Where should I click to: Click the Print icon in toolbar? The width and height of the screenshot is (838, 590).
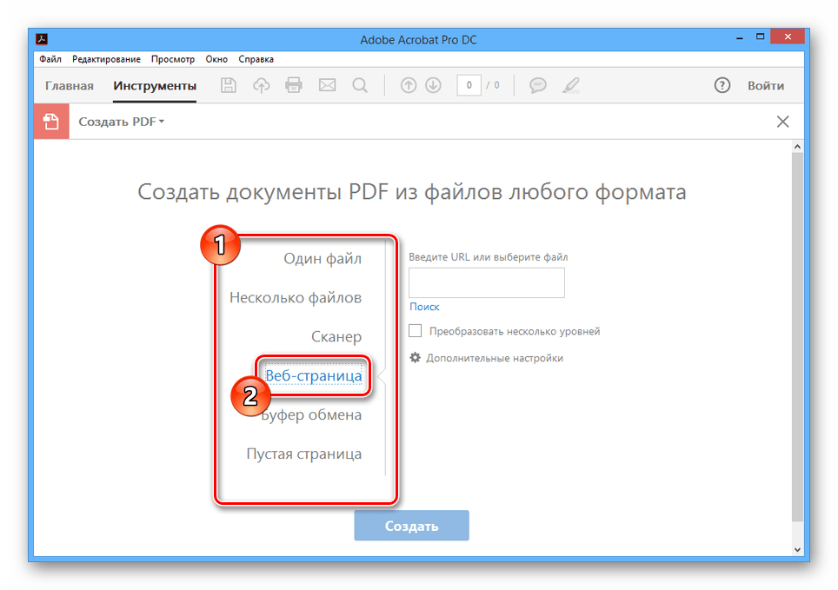coord(294,85)
